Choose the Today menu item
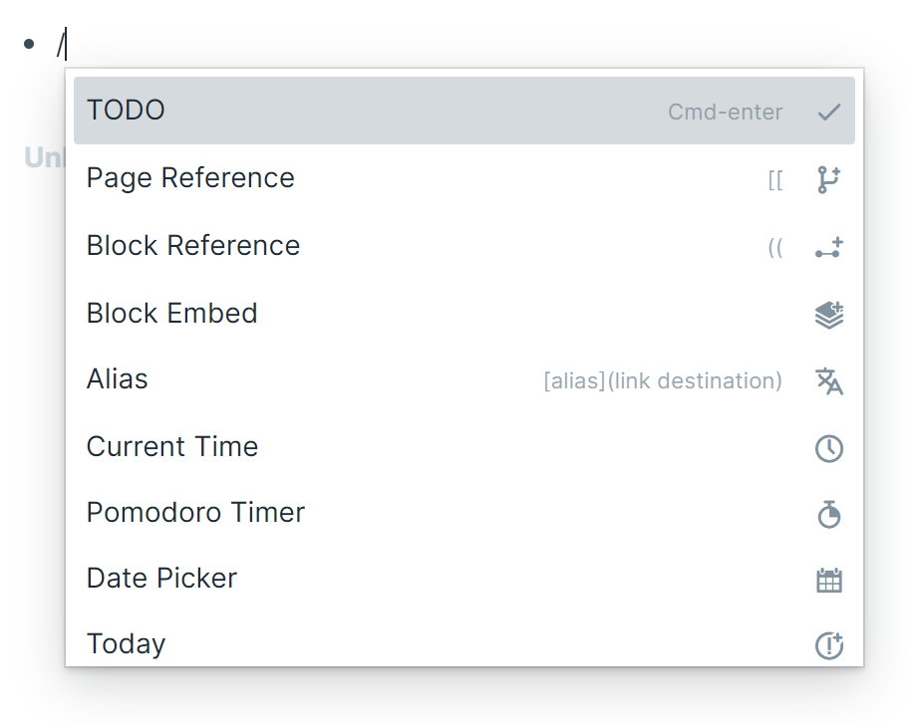 pyautogui.click(x=127, y=644)
